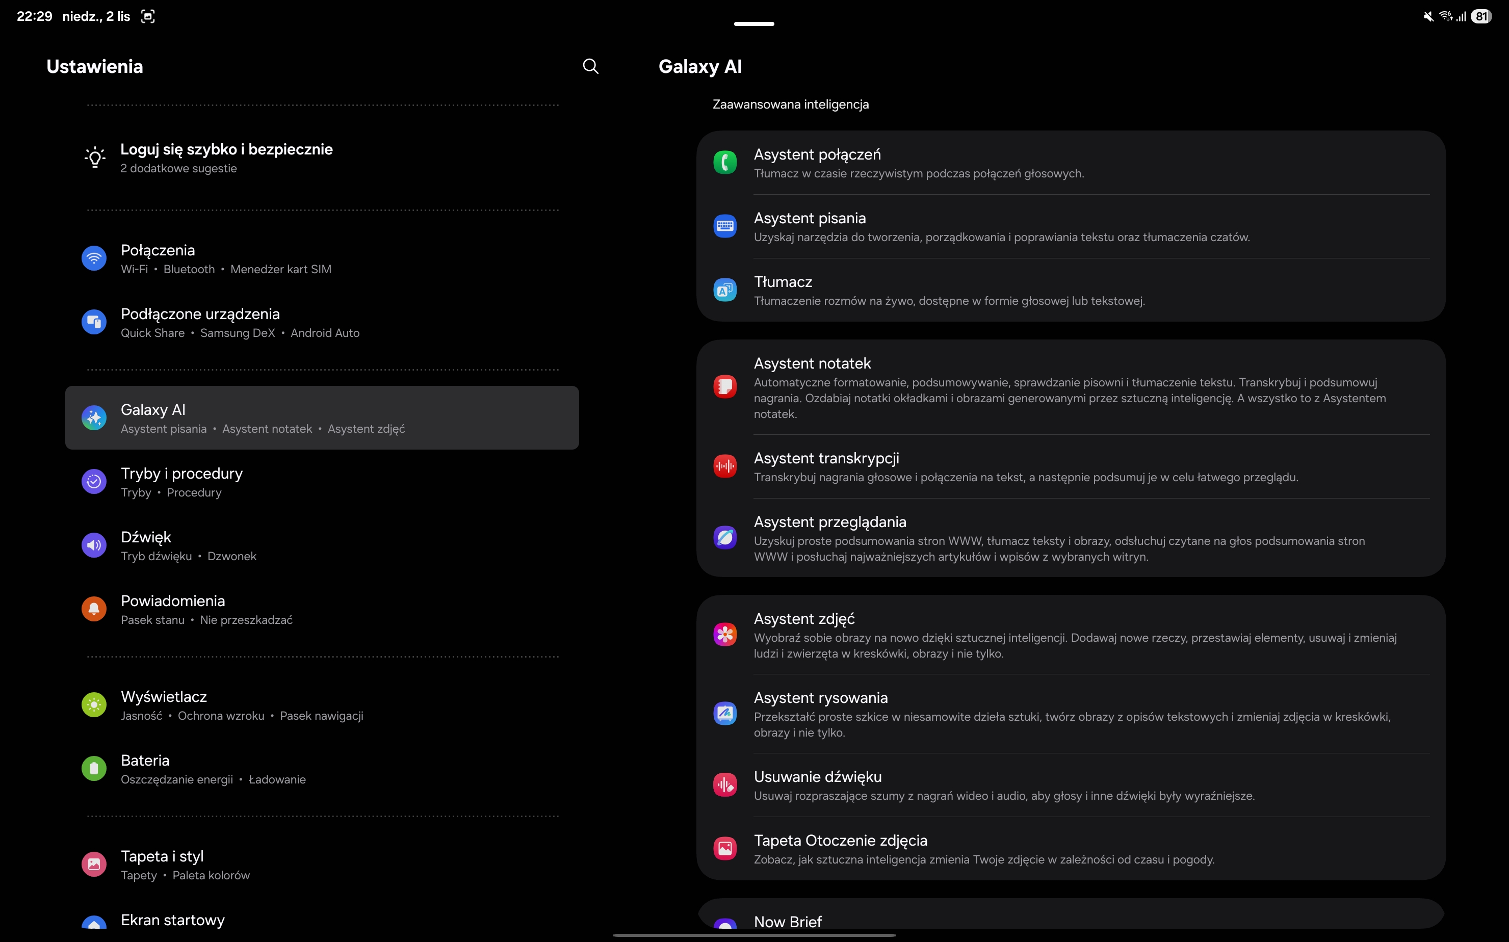Tap the Asystent rysowania sketch icon

724,713
